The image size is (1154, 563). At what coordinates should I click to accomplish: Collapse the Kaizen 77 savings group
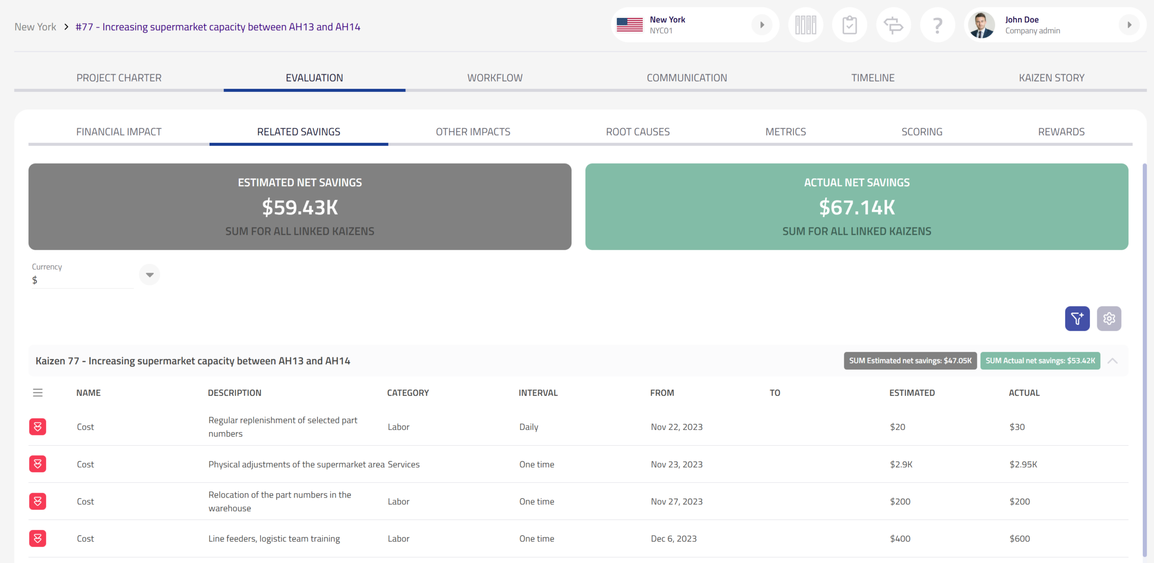(1113, 361)
